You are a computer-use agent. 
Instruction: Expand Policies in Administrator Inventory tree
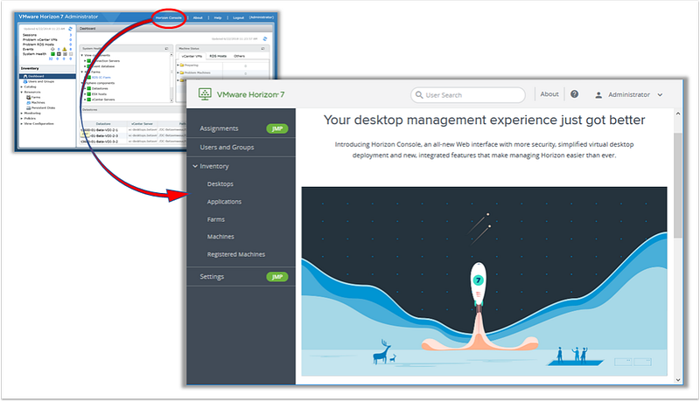tap(21, 119)
